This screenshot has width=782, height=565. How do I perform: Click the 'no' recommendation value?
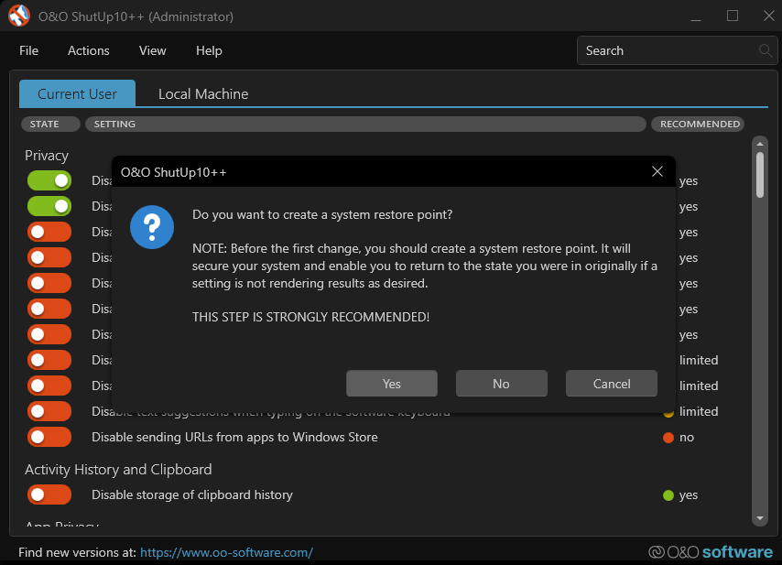pyautogui.click(x=686, y=438)
